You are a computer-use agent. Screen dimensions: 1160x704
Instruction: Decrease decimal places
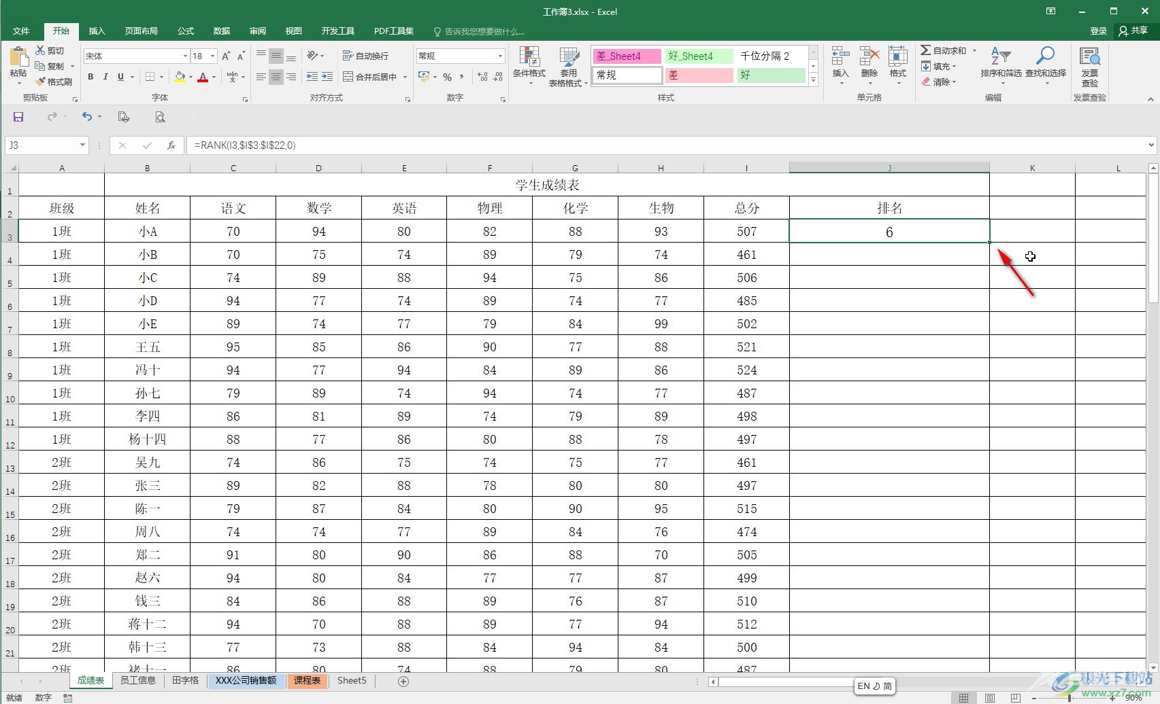pyautogui.click(x=498, y=77)
